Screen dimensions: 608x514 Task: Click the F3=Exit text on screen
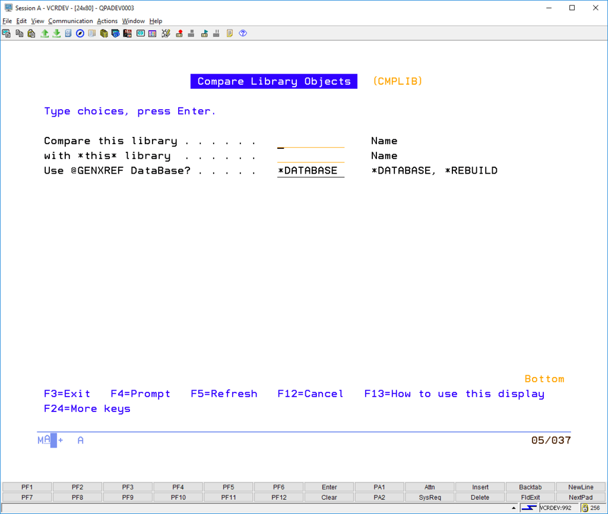tap(66, 394)
